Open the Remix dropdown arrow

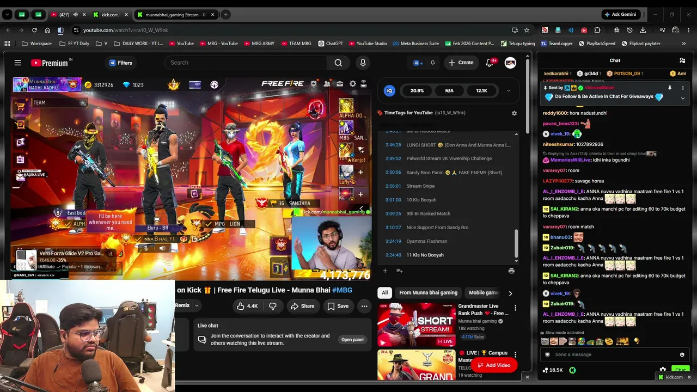pos(197,305)
